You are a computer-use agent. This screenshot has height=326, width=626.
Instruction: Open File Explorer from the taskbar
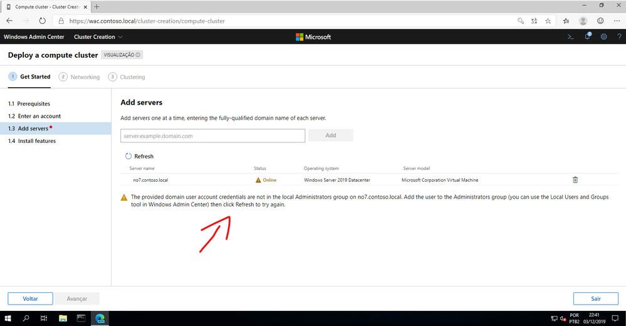pyautogui.click(x=63, y=318)
